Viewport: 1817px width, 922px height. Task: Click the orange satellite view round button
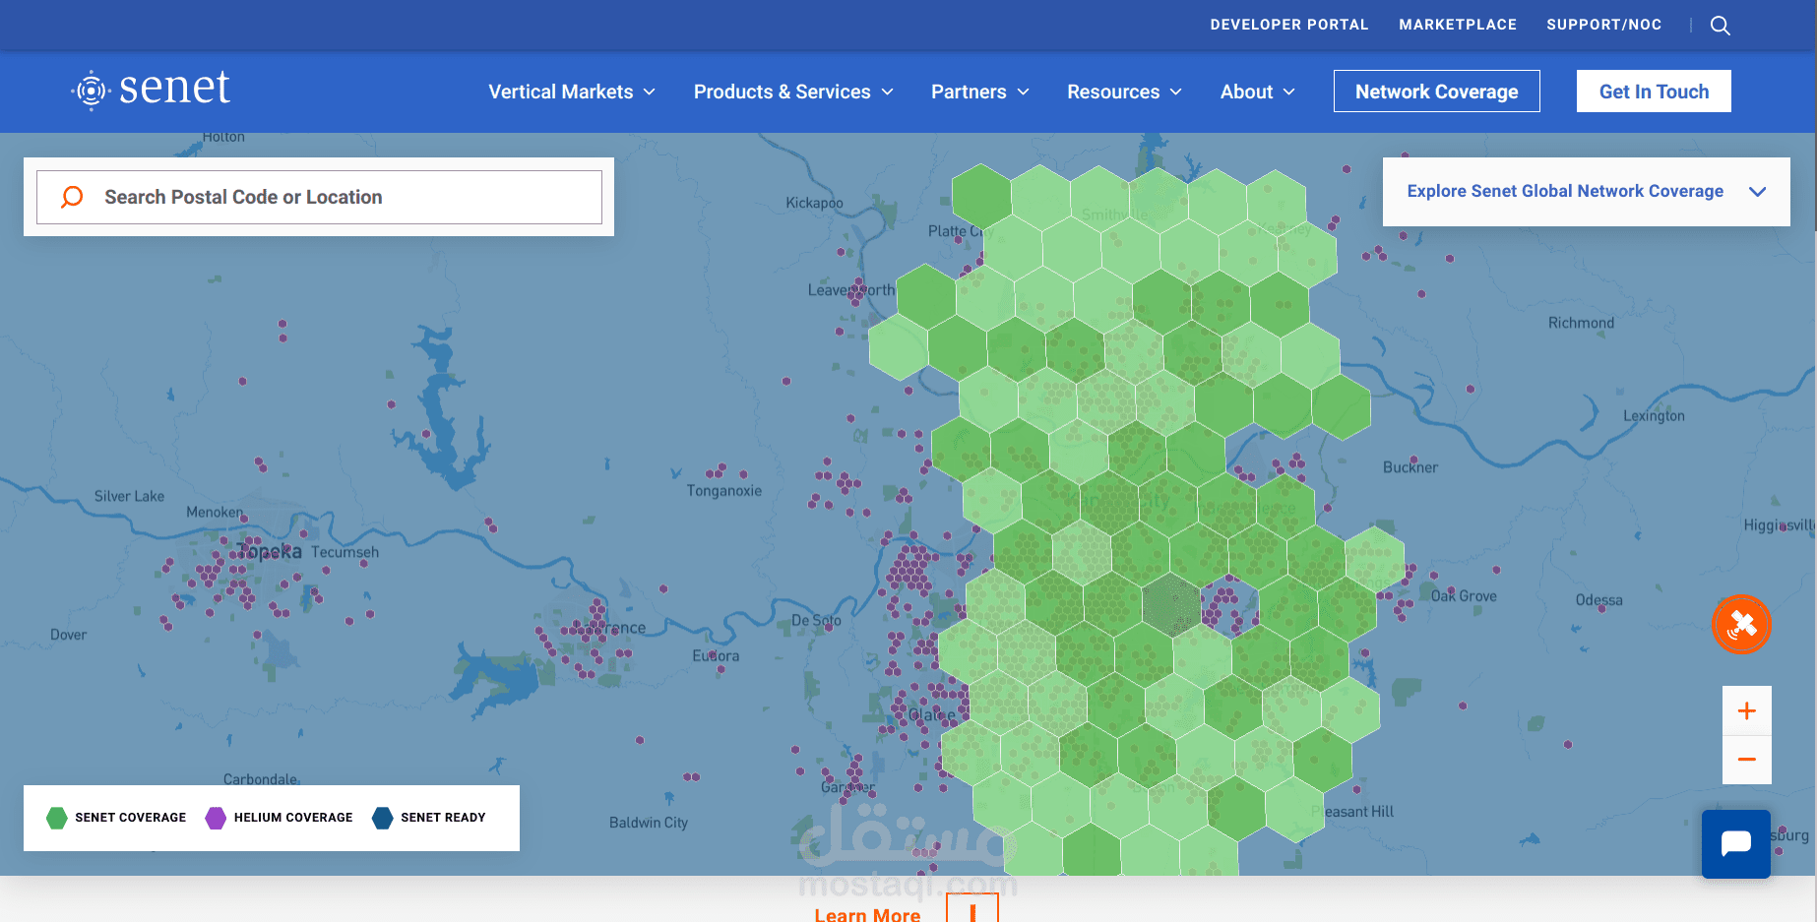pos(1741,624)
